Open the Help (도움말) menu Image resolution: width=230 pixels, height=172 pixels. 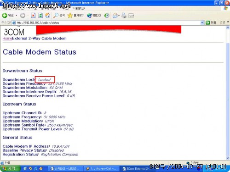[79, 8]
